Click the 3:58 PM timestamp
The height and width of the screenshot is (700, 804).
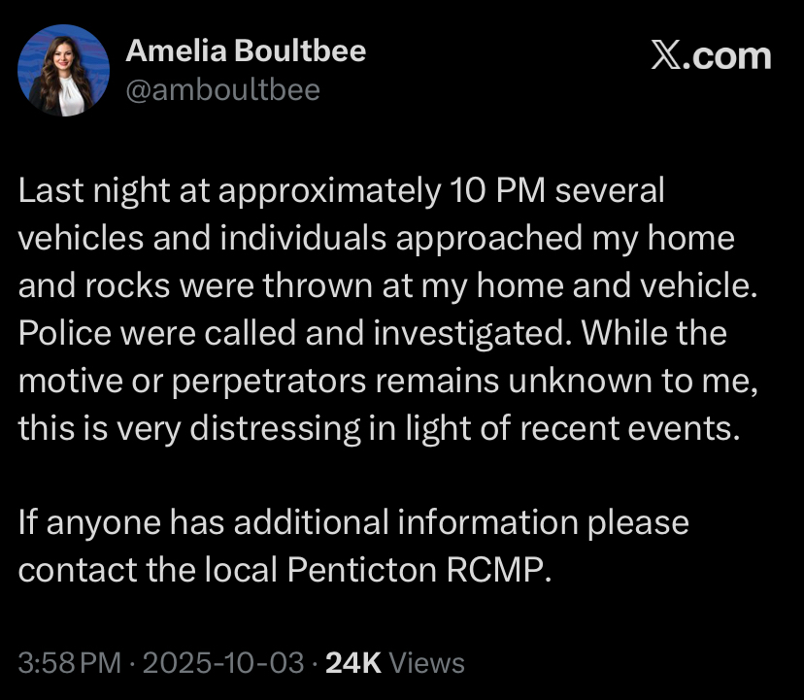tap(70, 663)
